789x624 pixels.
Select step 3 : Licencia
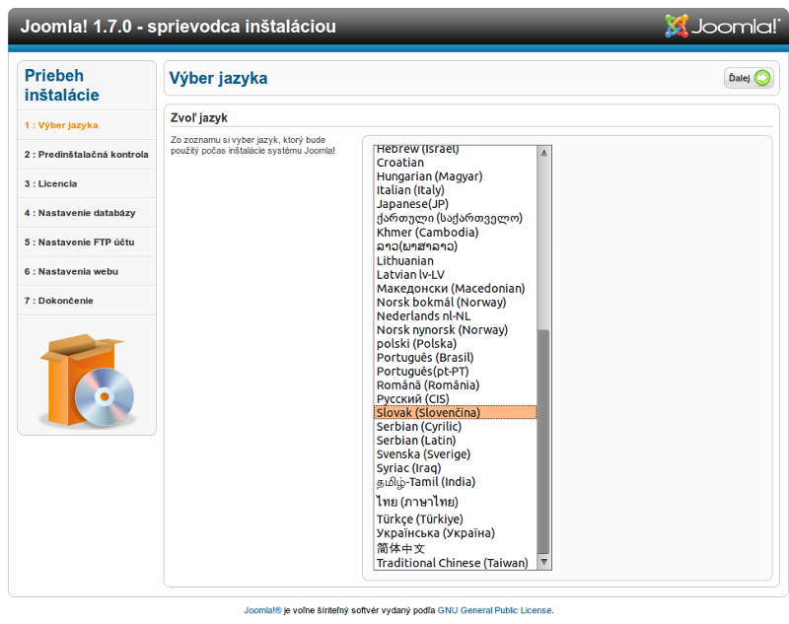[x=50, y=183]
